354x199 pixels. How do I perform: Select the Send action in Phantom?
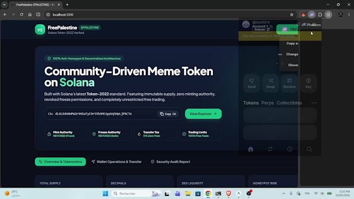tap(251, 83)
